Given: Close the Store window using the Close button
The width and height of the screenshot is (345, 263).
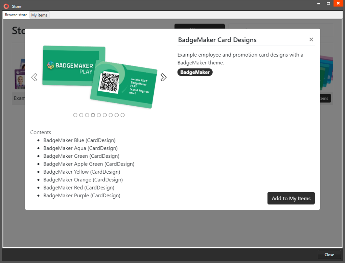Looking at the screenshot, I should click(329, 255).
